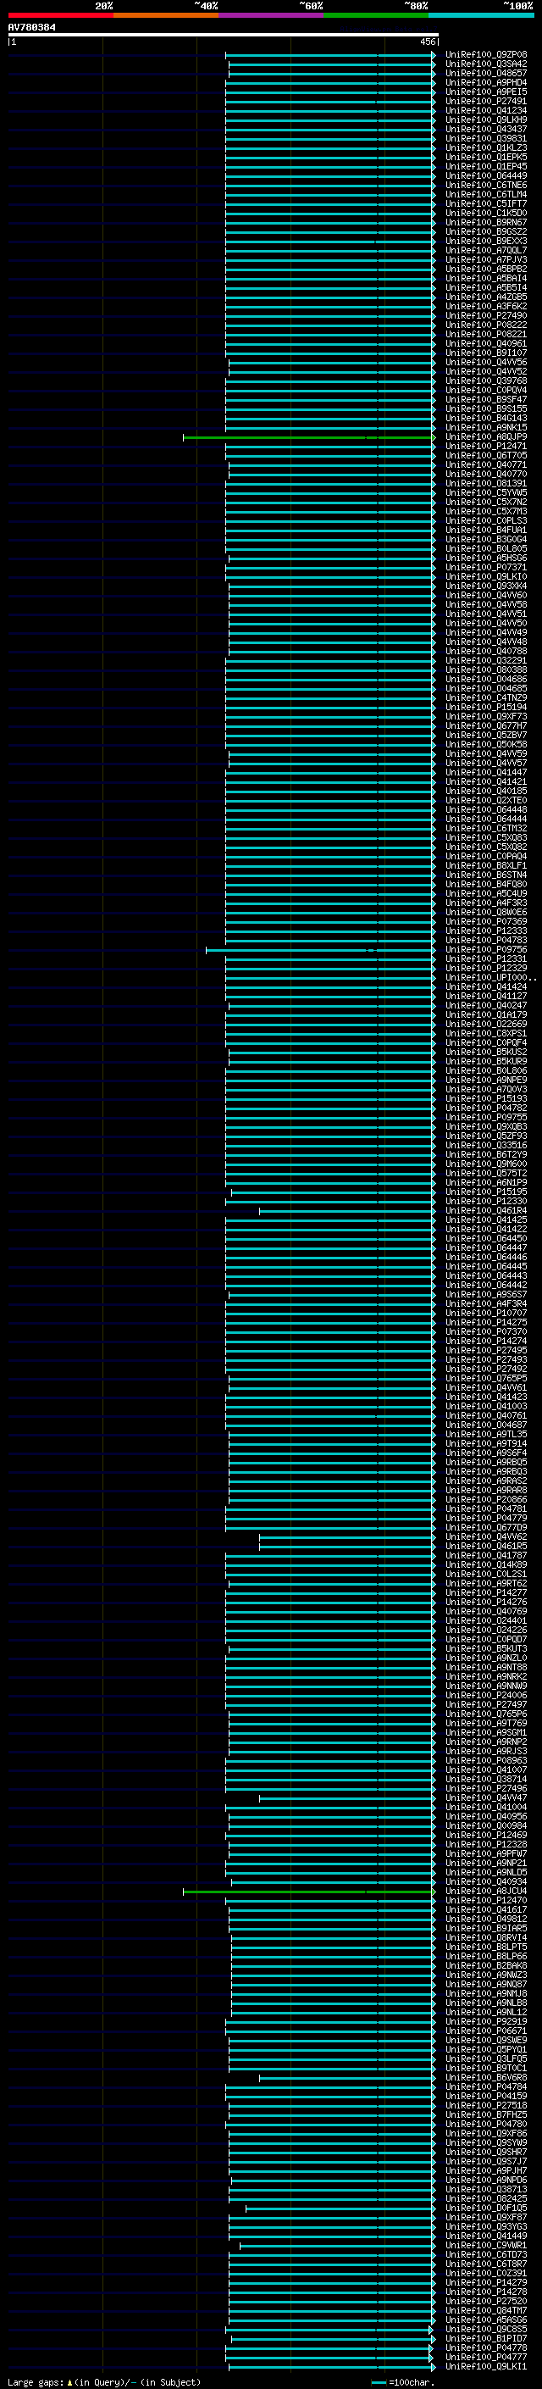The image size is (542, 2389).
Task: Open hit UniRef100_P27490
Action: point(485,315)
